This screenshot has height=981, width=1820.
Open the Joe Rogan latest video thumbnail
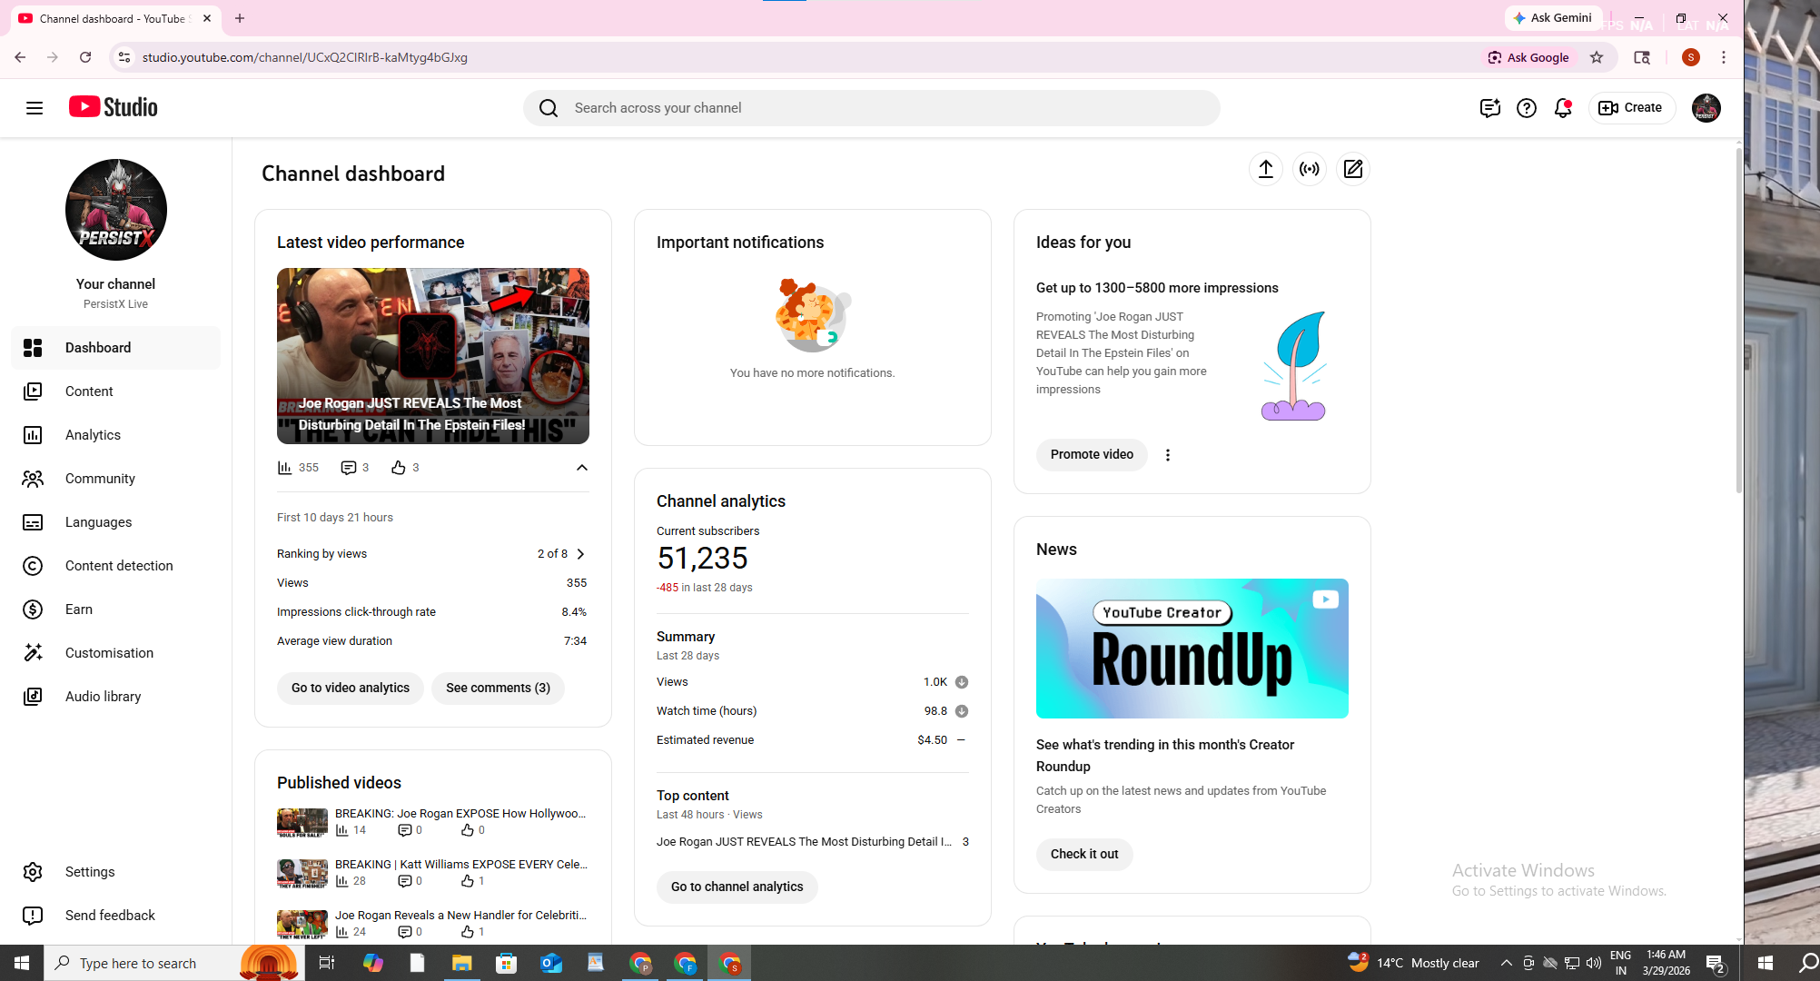point(432,355)
